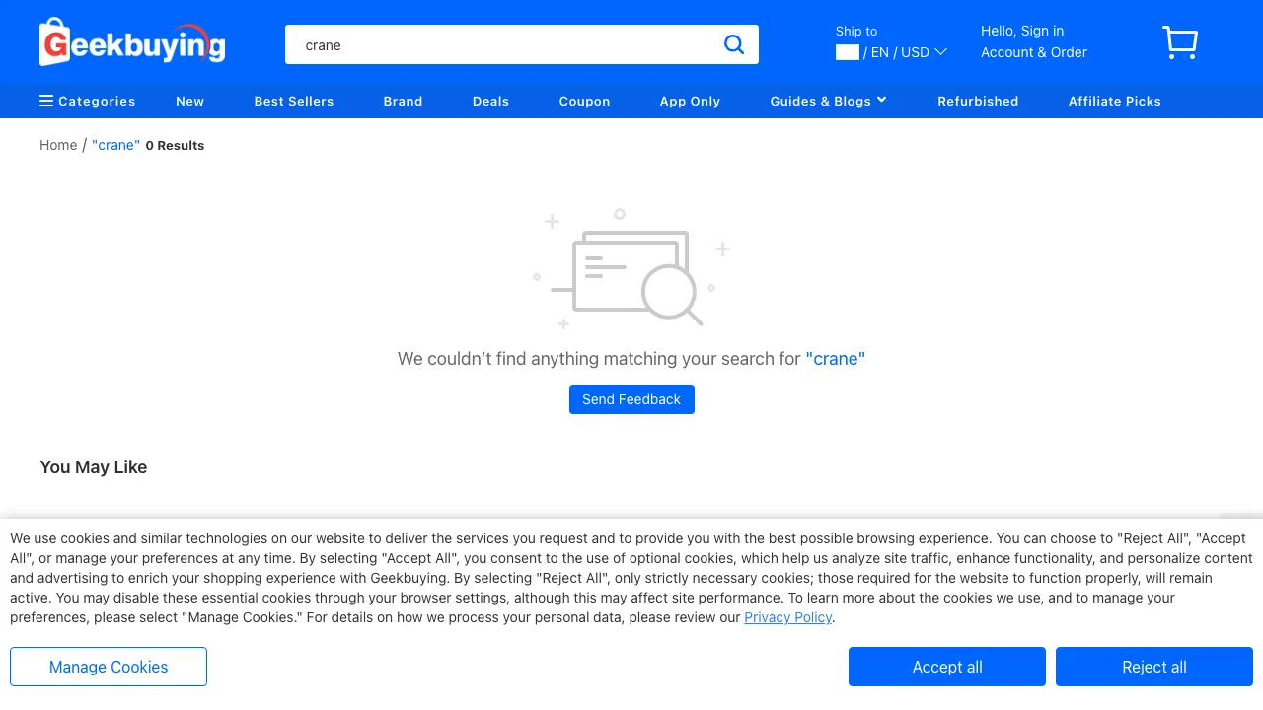Viewport: 1263px width, 710px height.
Task: Focus the search box containing crane
Action: pyautogui.click(x=503, y=44)
